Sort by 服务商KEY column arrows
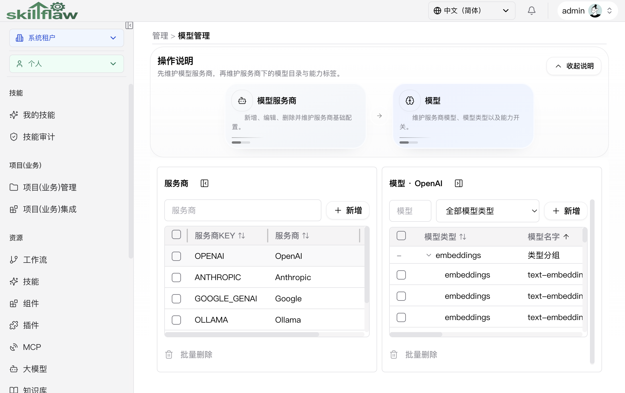 point(242,236)
